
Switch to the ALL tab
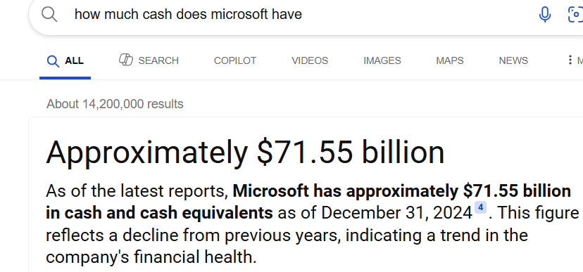tap(65, 60)
